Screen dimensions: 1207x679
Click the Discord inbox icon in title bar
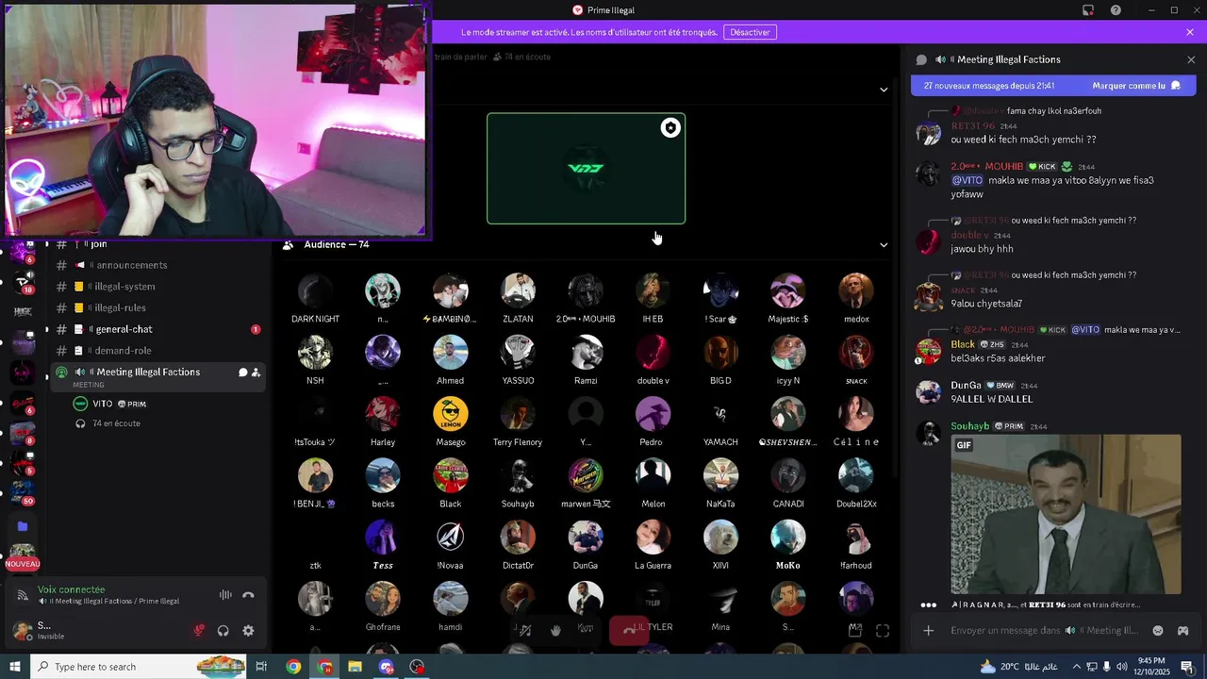click(1088, 10)
